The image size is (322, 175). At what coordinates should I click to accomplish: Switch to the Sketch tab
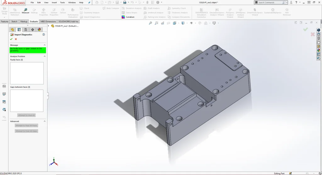[x=14, y=21]
